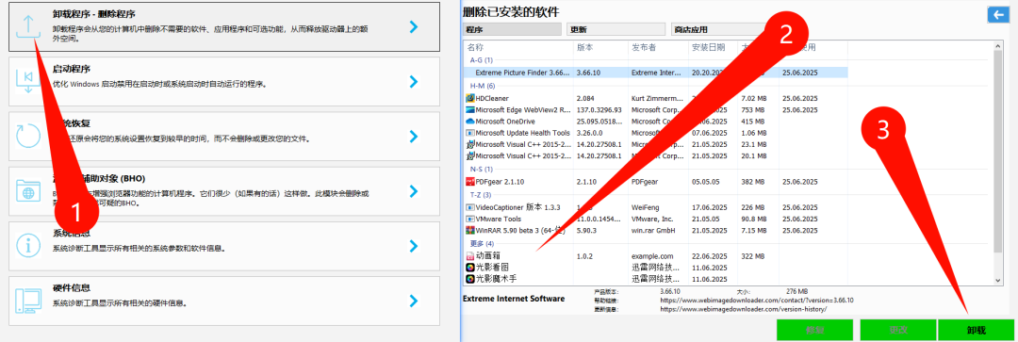Image resolution: width=1018 pixels, height=342 pixels.
Task: Click version 137.0.3296.93 cell
Action: pos(599,109)
